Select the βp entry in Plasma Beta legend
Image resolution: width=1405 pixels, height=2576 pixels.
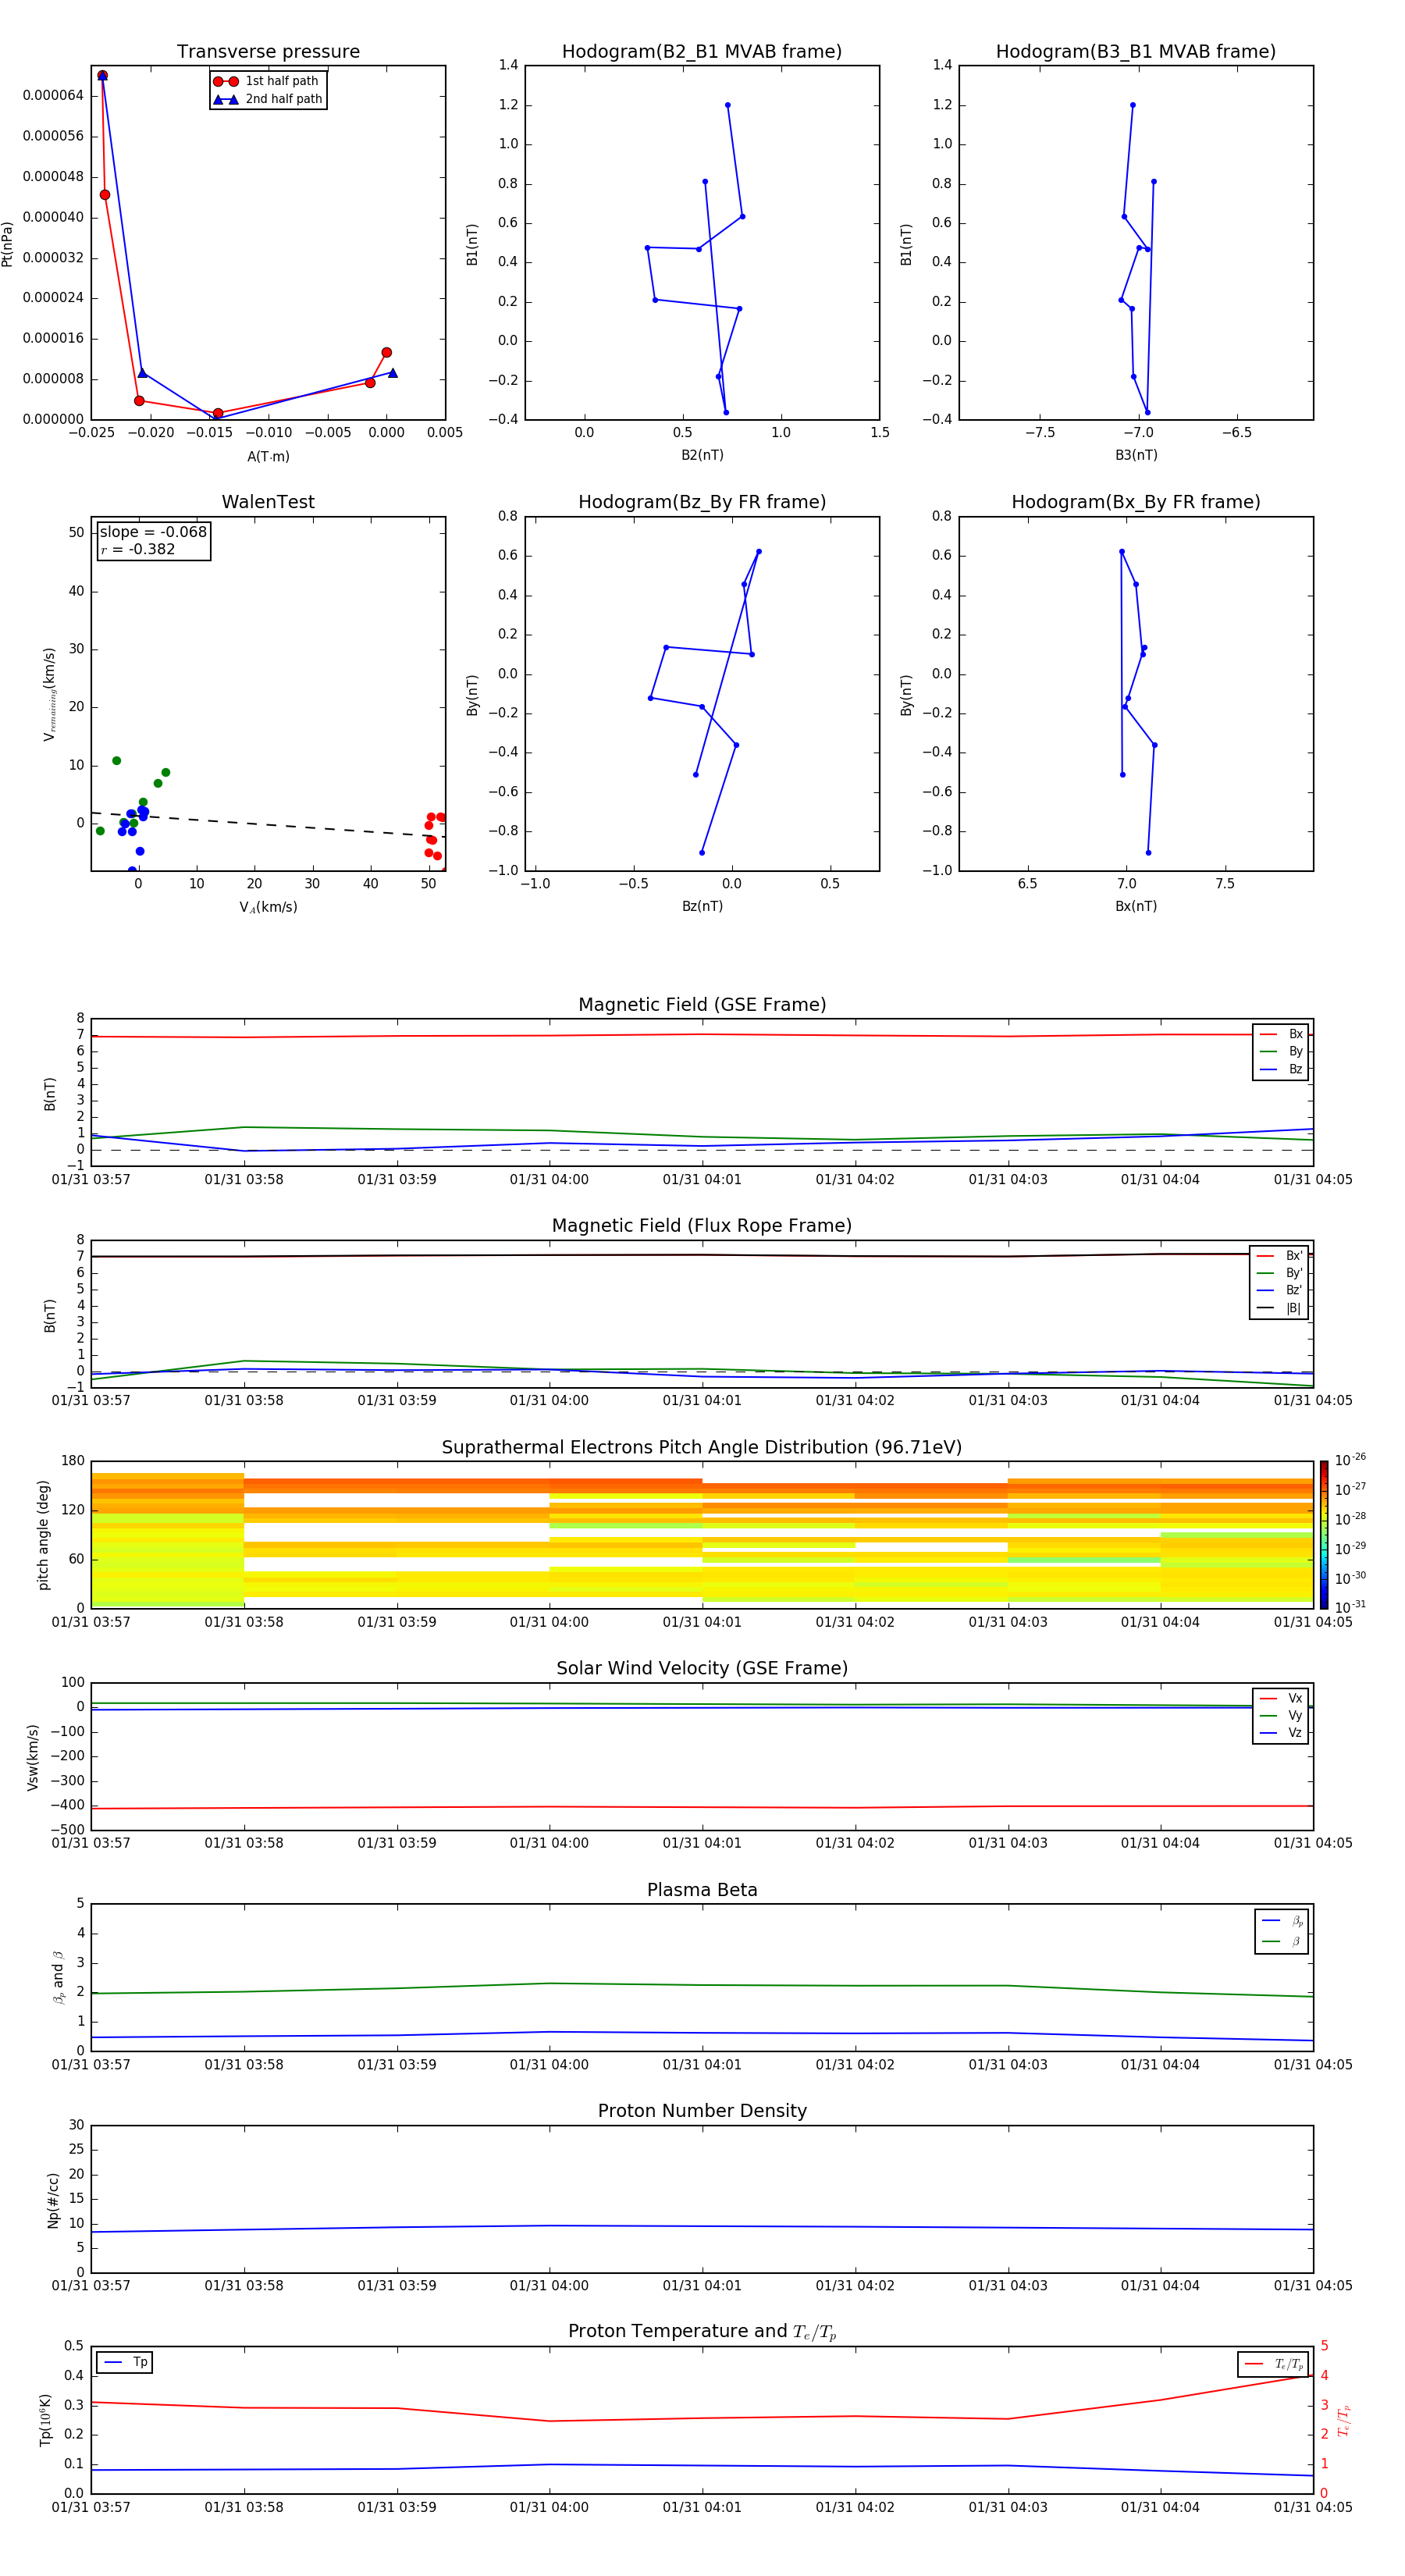[x=1282, y=1921]
